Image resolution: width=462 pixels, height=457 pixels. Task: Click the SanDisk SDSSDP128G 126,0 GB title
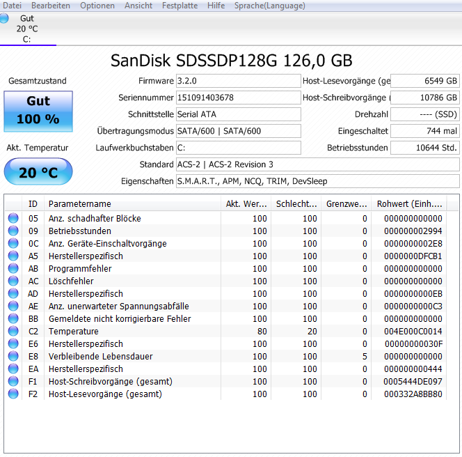[231, 61]
